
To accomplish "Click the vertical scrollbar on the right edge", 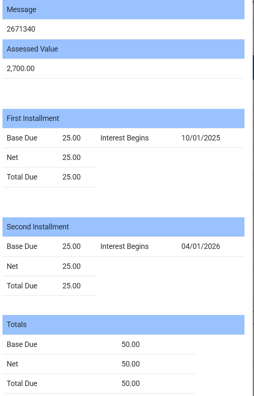I will click(x=253, y=66).
